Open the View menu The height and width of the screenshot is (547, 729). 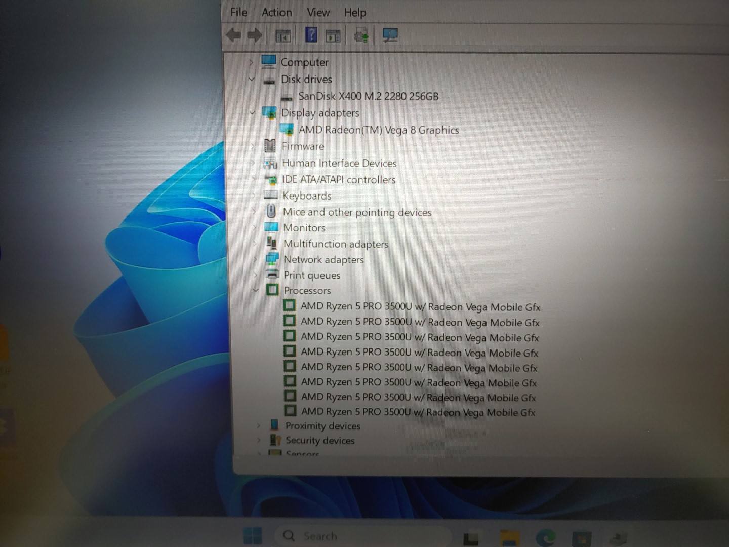[318, 12]
